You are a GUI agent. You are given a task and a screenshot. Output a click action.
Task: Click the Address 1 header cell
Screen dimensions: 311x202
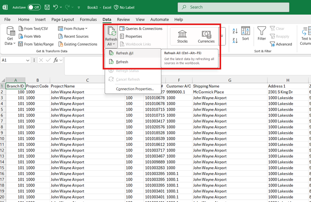click(288, 86)
